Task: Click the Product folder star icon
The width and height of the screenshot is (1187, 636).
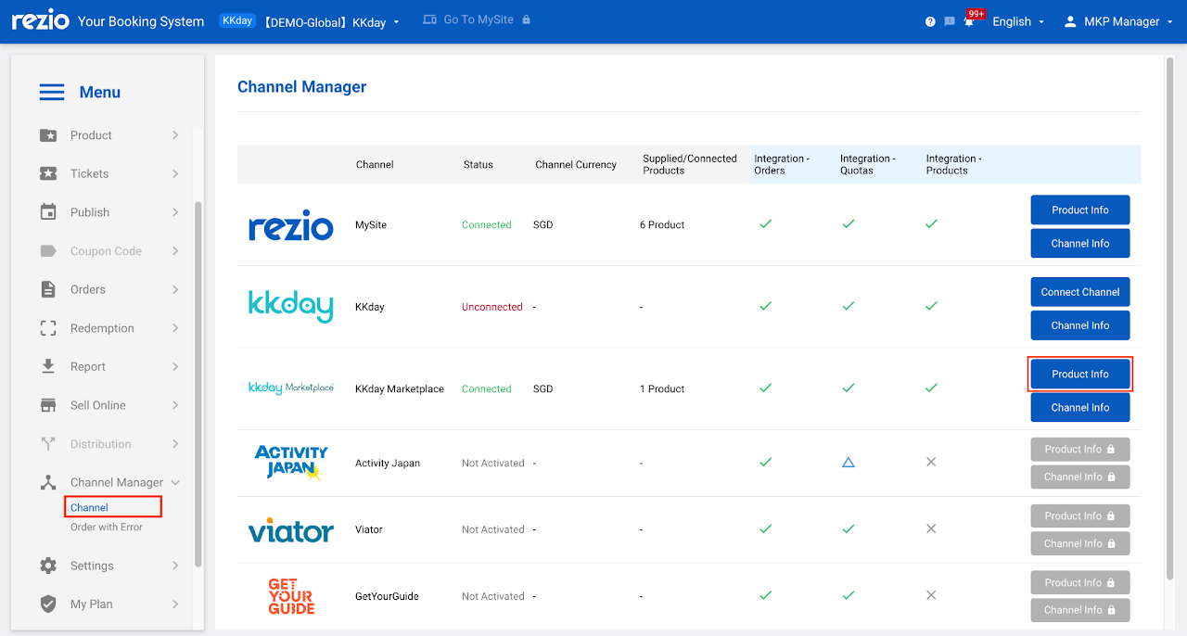Action: [x=48, y=135]
